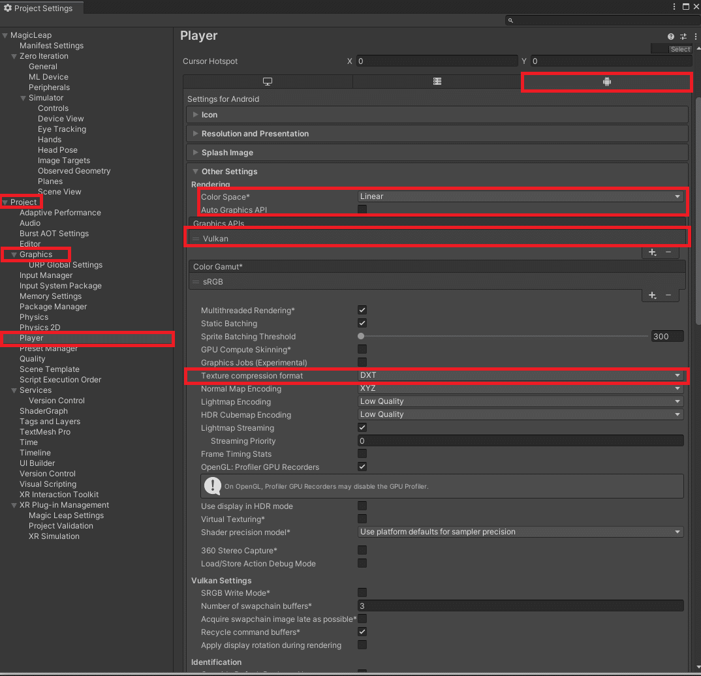The width and height of the screenshot is (701, 676).
Task: Open Texture compression format dropdown
Action: point(520,375)
